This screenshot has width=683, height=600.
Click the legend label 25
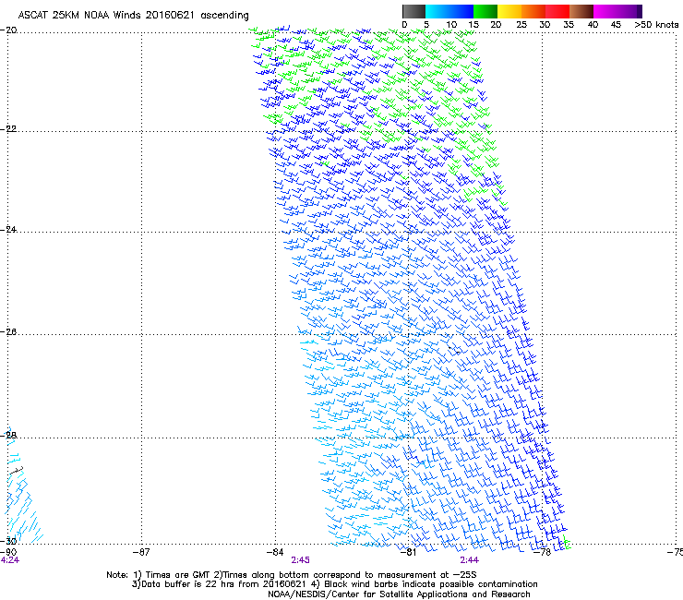click(x=521, y=25)
